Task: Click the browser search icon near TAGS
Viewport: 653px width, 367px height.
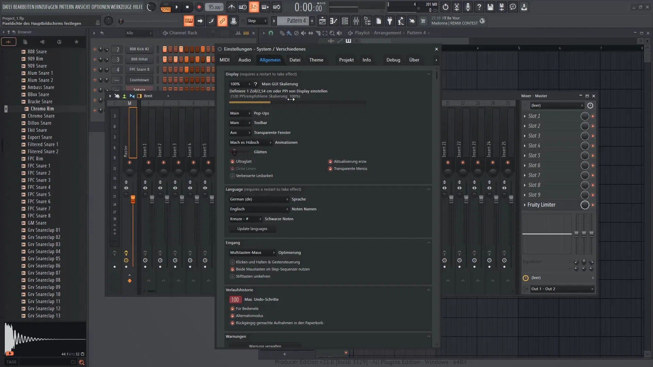Action: pyautogui.click(x=82, y=362)
